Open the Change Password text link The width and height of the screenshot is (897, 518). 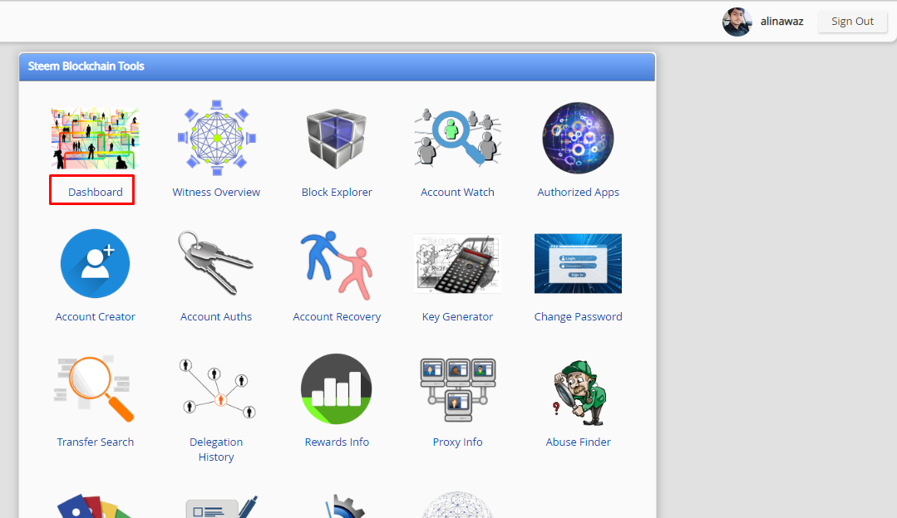[578, 316]
